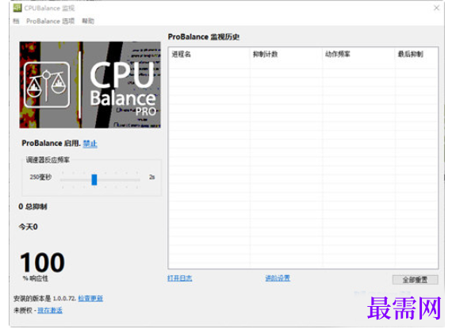Click 检查更新 to check for updates

[x=90, y=298]
